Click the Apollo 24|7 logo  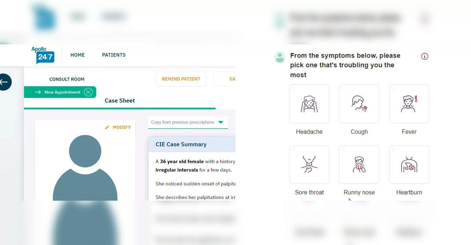point(43,55)
